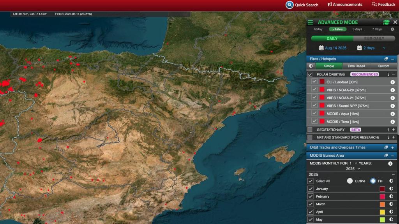Click the Quick Search button
Image resolution: width=399 pixels, height=224 pixels.
click(303, 5)
